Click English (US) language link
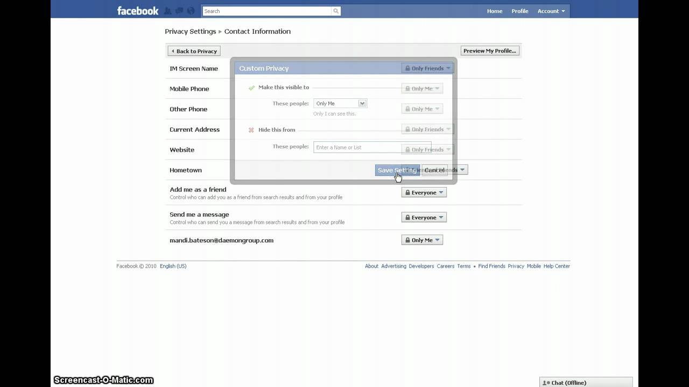 click(x=173, y=266)
